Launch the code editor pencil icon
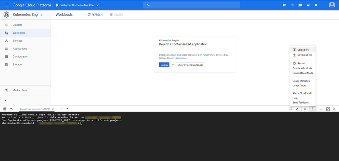339x161 pixels. tap(297, 109)
